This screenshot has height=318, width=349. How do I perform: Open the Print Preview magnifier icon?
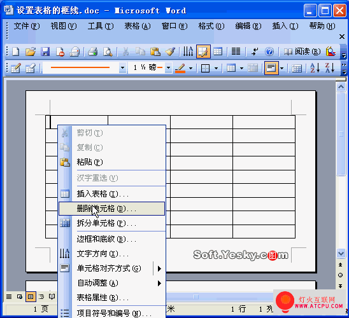point(108,52)
